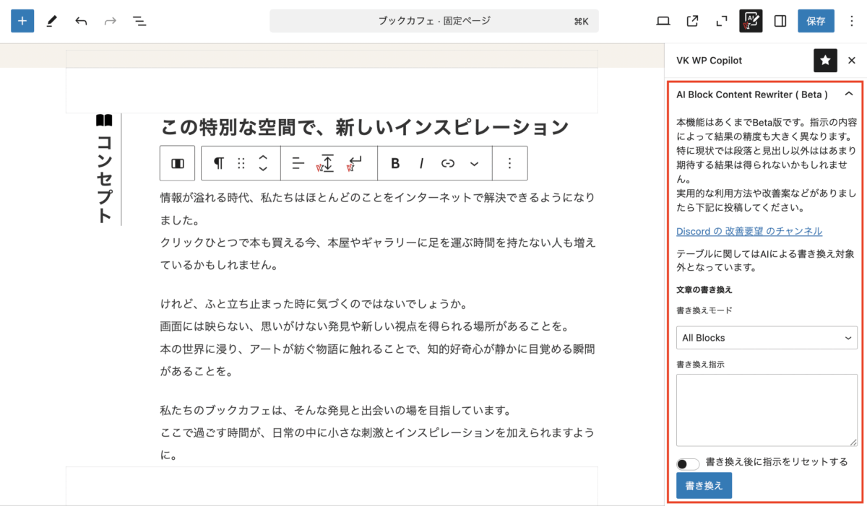Toggle bold formatting in the block toolbar
This screenshot has height=506, width=867.
(394, 163)
